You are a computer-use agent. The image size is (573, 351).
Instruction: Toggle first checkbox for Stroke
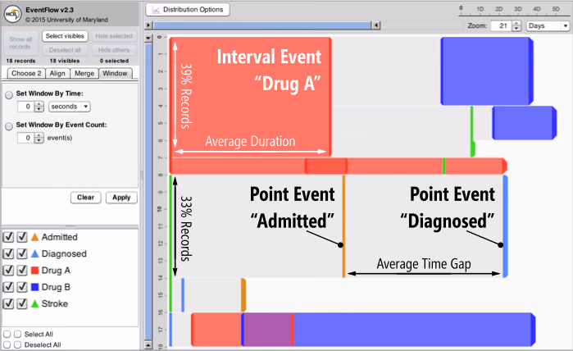point(8,303)
